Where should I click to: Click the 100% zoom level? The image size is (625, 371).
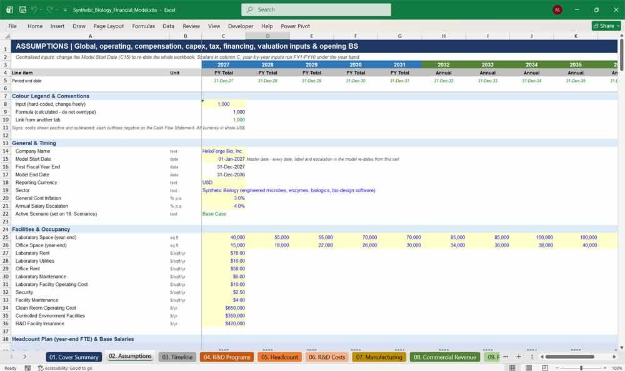point(617,368)
